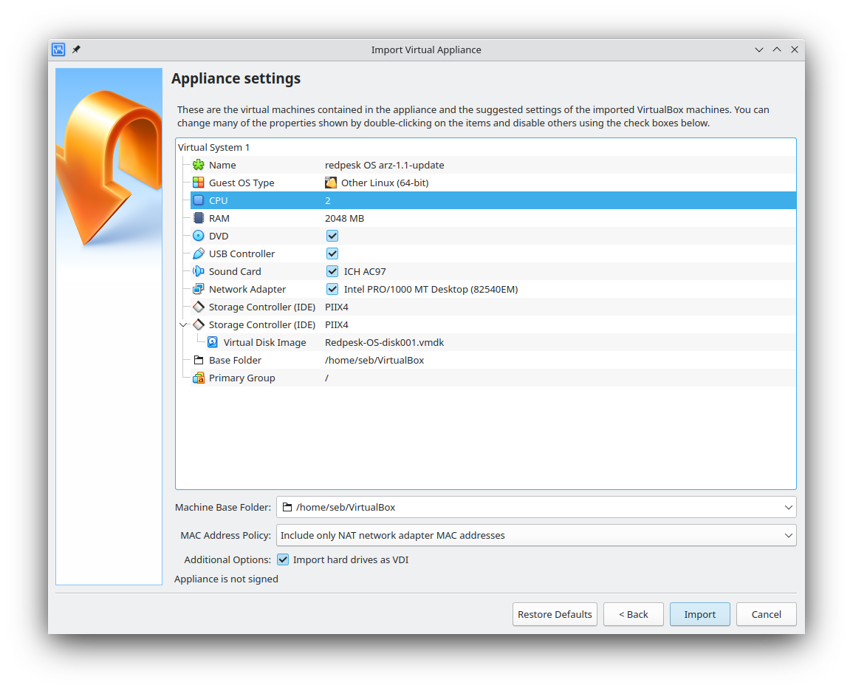Click the Restore Defaults button
The height and width of the screenshot is (691, 853).
point(555,614)
